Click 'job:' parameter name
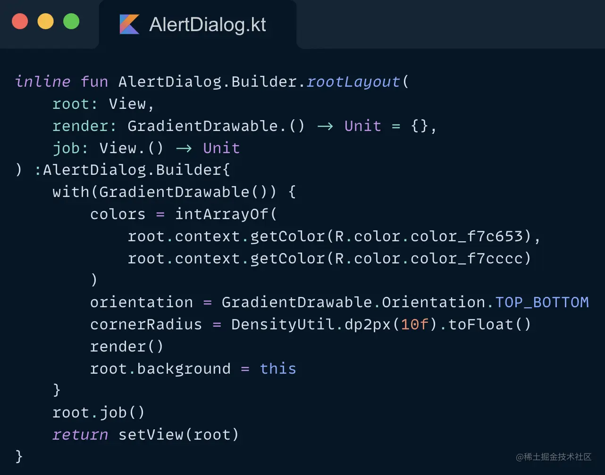 click(70, 148)
